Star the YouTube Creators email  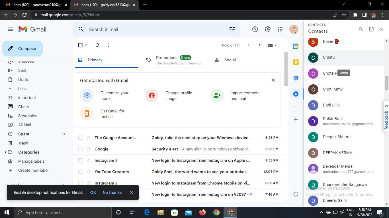coord(89,172)
